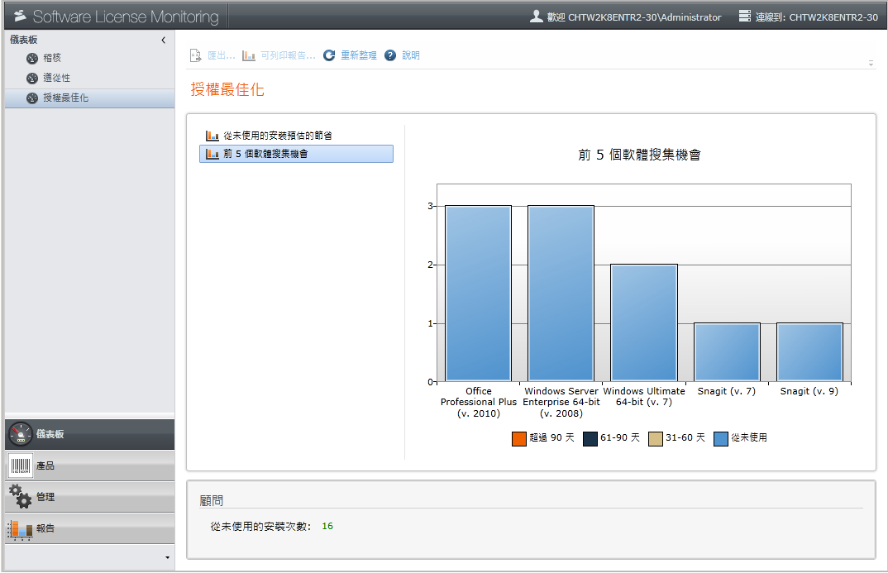Click the Software License Monitoring title text
The height and width of the screenshot is (573, 888).
click(126, 17)
